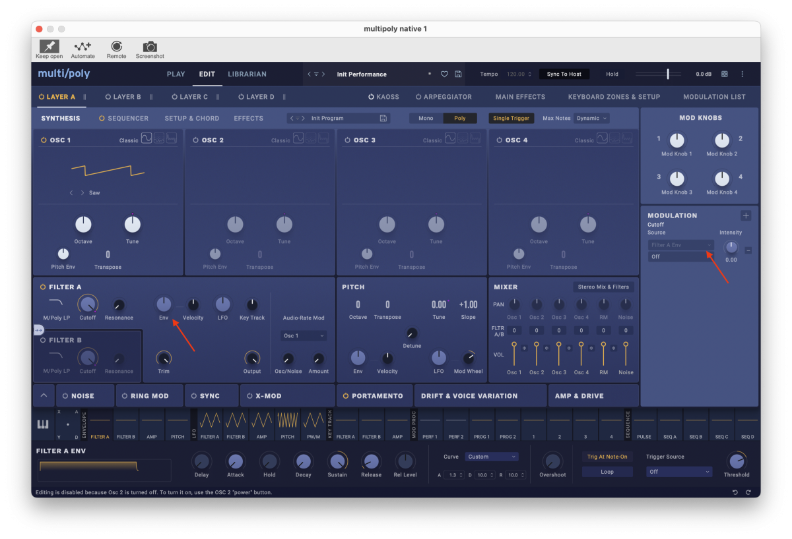The image size is (792, 539).
Task: Click the keyboard icon in the modulation strip
Action: (42, 425)
